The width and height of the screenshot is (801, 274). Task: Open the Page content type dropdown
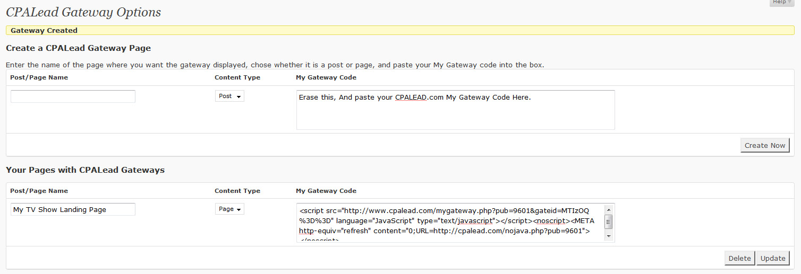229,209
